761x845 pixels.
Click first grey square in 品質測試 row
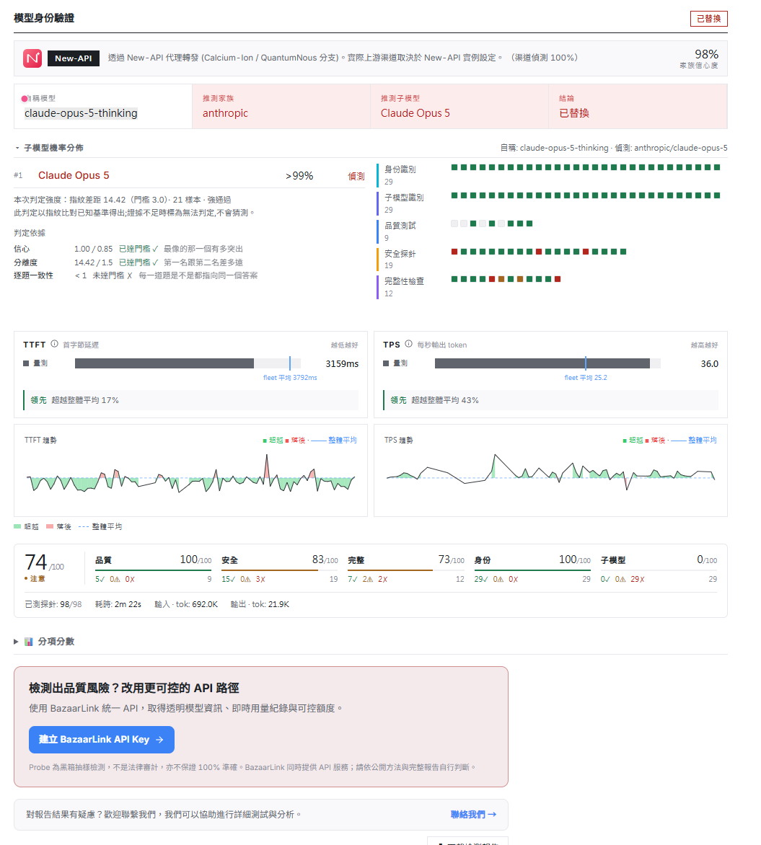[x=454, y=224]
